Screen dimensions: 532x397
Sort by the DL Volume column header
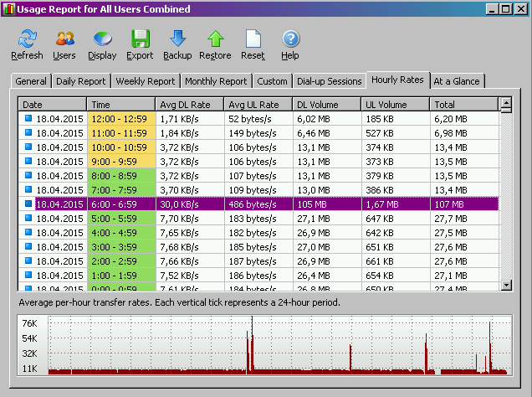coord(326,105)
